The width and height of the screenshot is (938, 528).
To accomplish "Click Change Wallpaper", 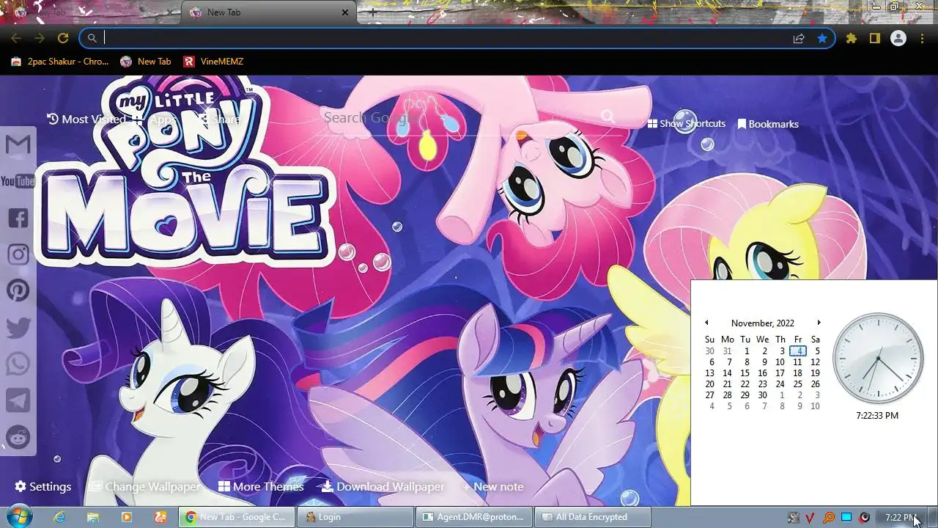I will coord(145,487).
